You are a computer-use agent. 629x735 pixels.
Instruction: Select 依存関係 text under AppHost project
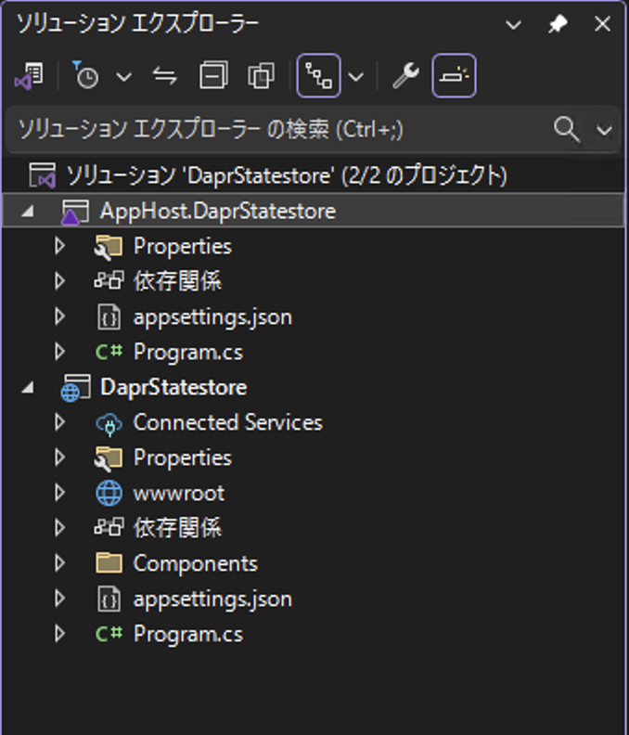pos(177,281)
